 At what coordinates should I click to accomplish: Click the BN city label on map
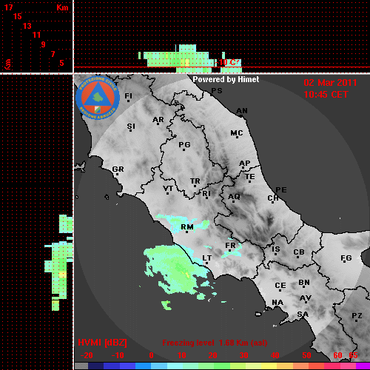(x=304, y=283)
